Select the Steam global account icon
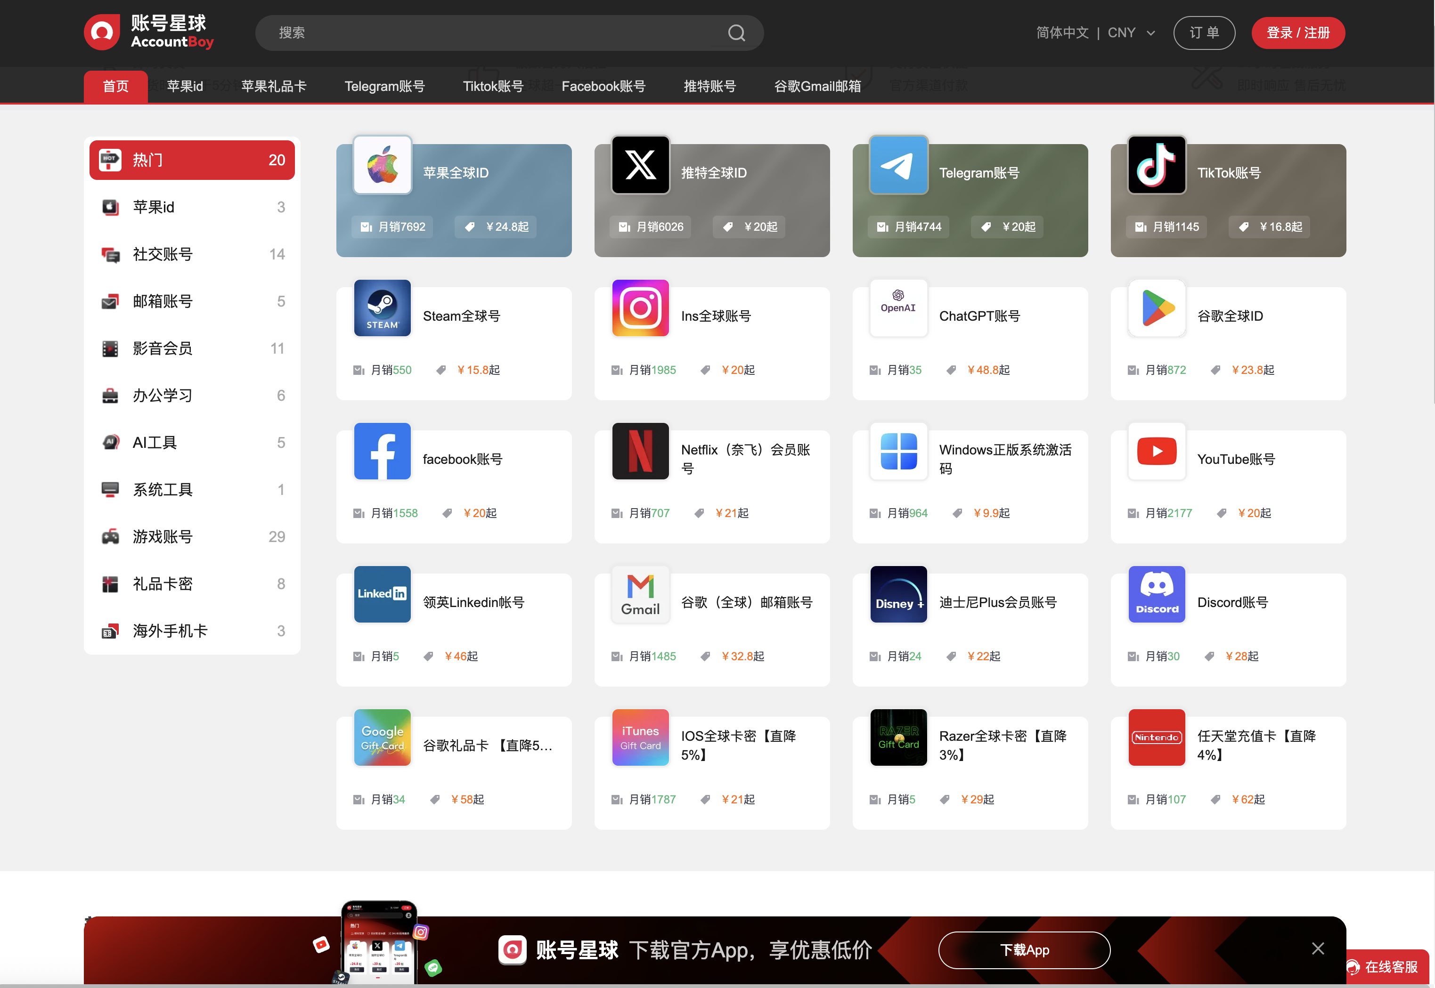The image size is (1435, 988). [x=382, y=308]
